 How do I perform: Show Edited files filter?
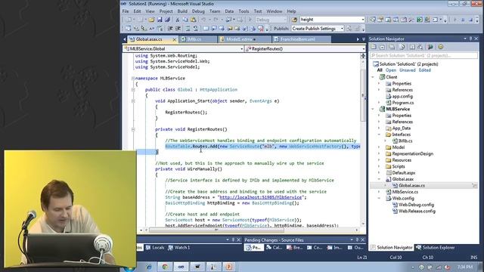[425, 70]
